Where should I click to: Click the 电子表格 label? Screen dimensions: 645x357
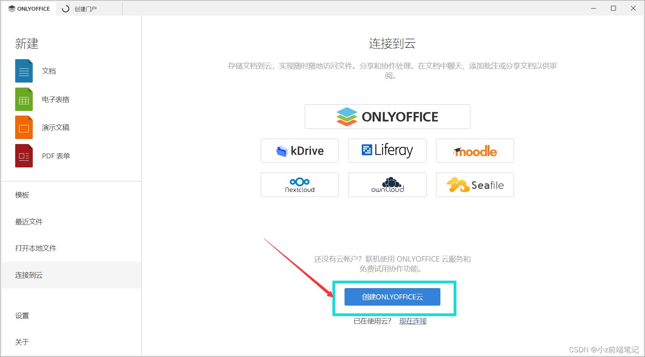[56, 99]
